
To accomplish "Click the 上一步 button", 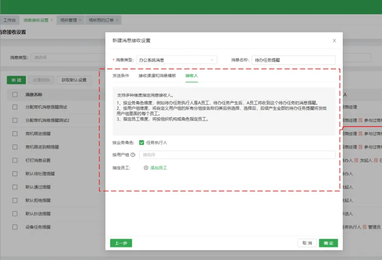I will [x=121, y=243].
